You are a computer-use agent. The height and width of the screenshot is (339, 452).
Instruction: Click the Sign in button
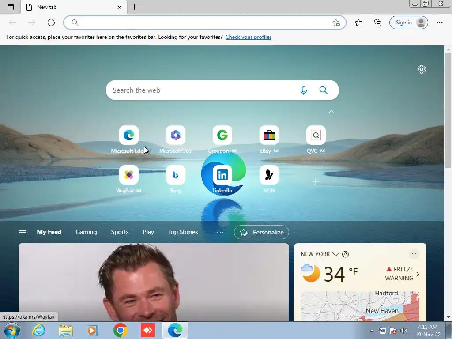pyautogui.click(x=408, y=23)
